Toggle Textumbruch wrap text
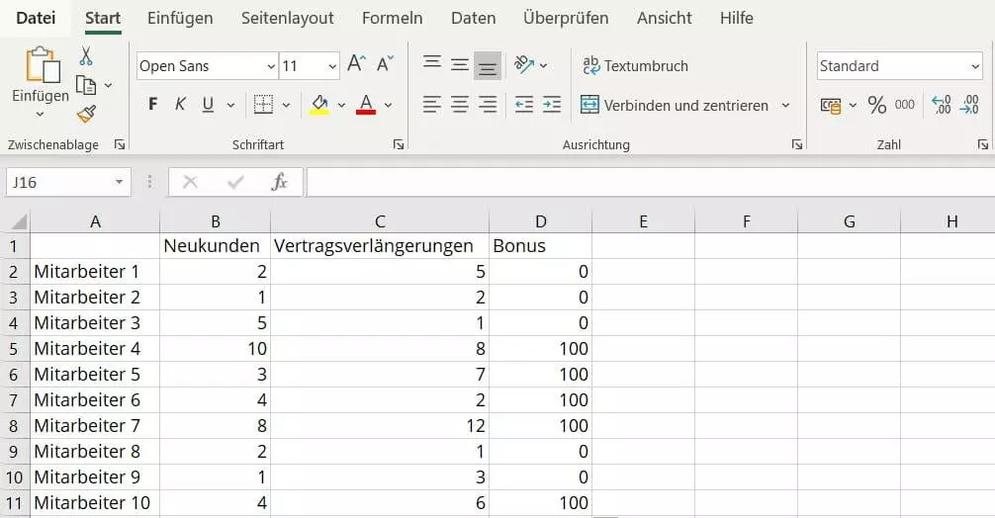Viewport: 995px width, 518px height. 635,65
